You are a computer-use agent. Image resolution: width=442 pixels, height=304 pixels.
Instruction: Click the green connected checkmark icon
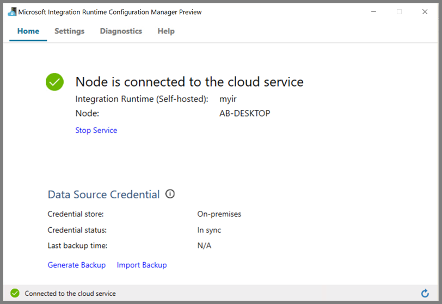pos(54,82)
